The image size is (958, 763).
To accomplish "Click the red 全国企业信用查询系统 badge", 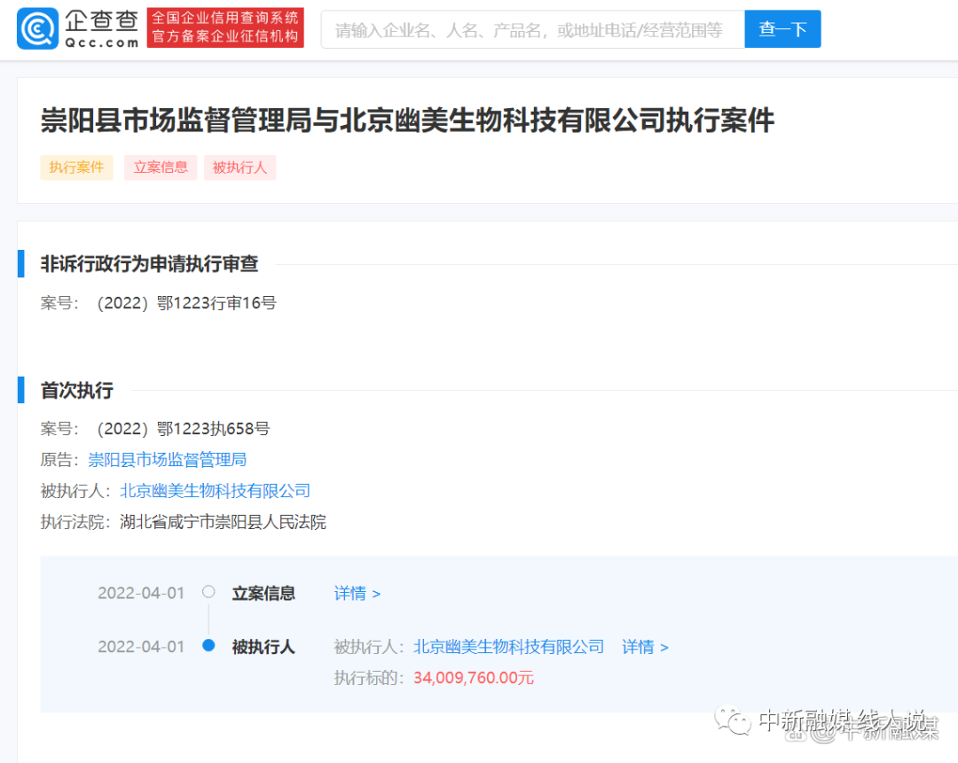I will pos(225,27).
